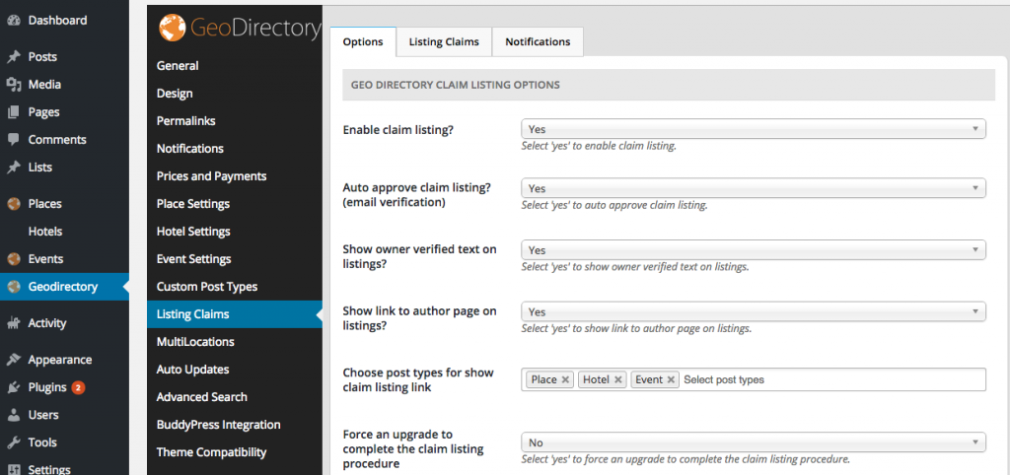Open the Auto approve claim listing dropdown
Image resolution: width=1010 pixels, height=475 pixels.
pos(753,188)
